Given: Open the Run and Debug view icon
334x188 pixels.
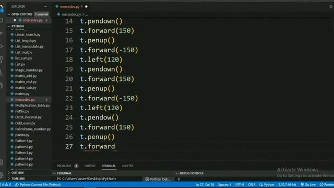Looking at the screenshot, I should [x=1, y=46].
